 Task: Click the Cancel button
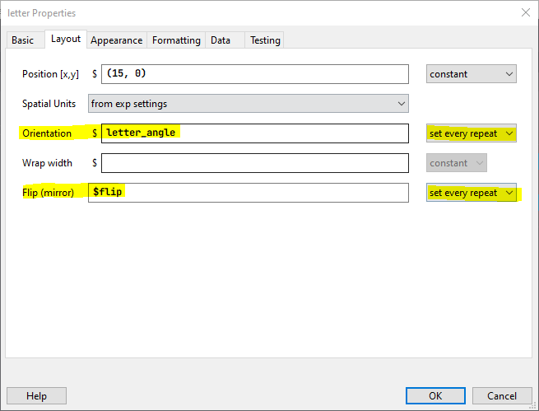click(x=502, y=396)
